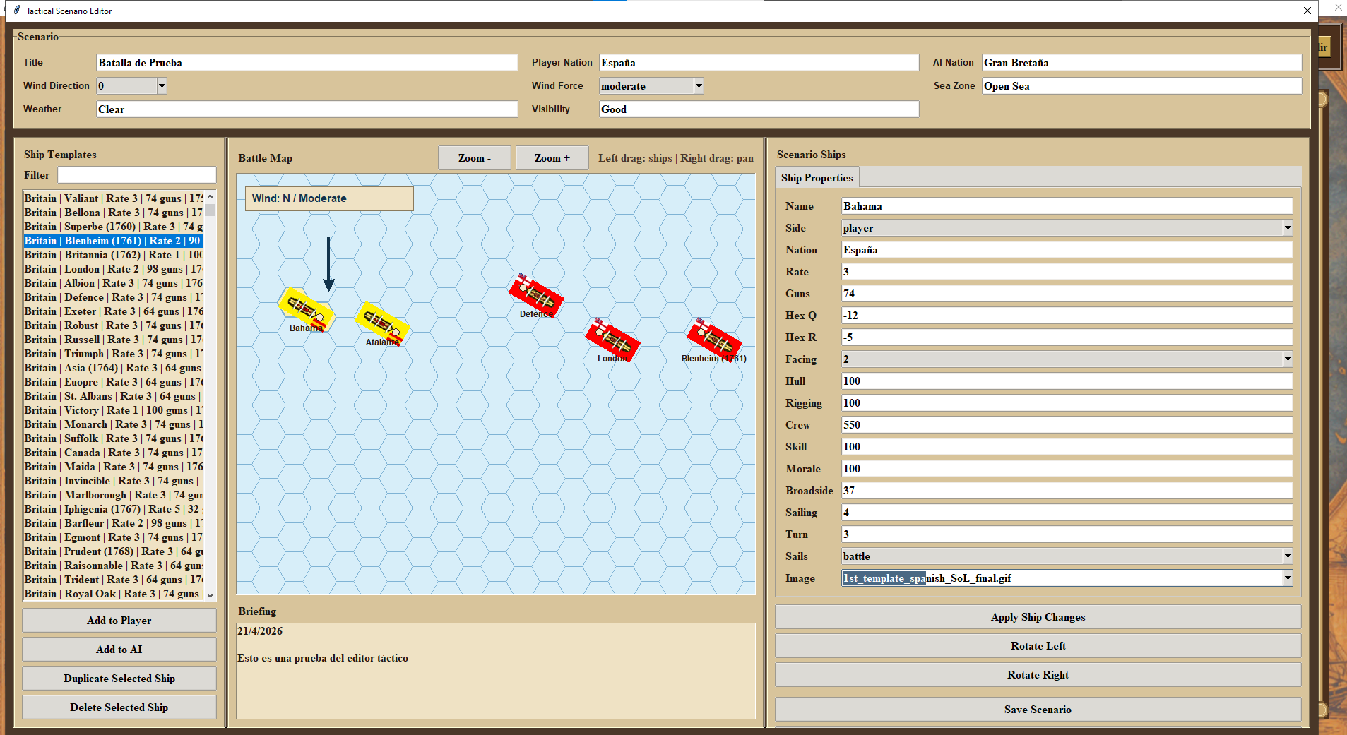Select Britain | Blenheim (1761) template row

click(113, 241)
